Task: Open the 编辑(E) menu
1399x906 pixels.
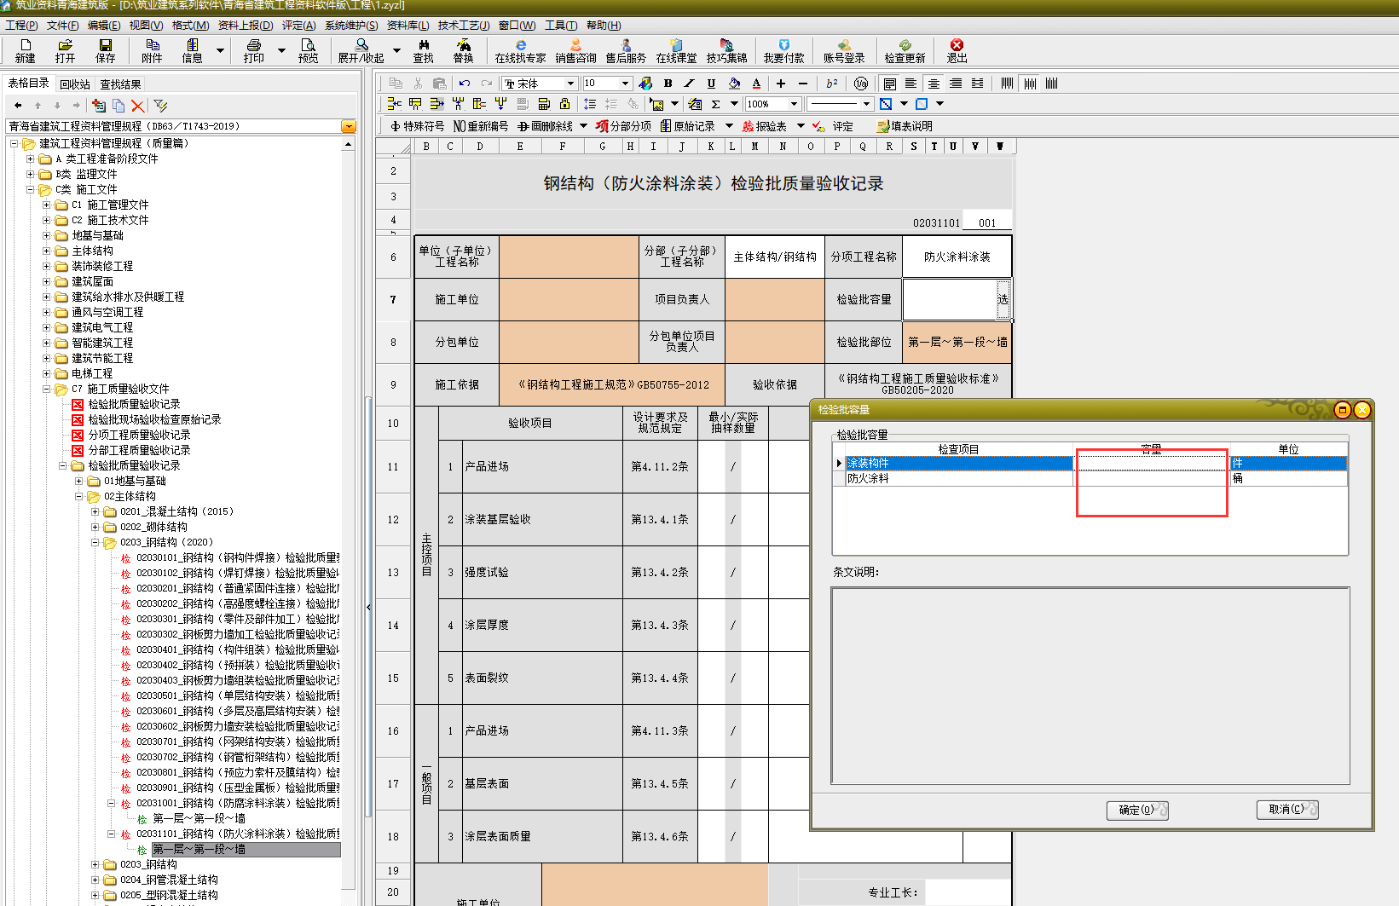Action: click(104, 26)
